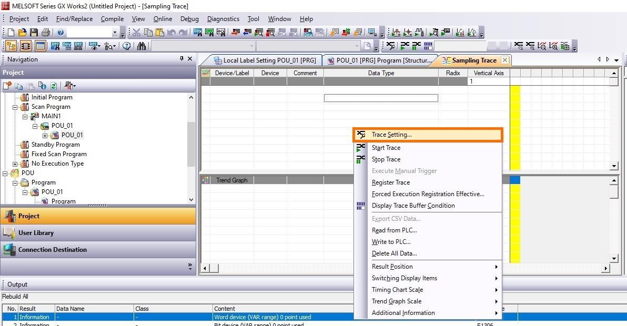Click the New Data icon in Project panel
The height and width of the screenshot is (326, 627).
(x=7, y=86)
